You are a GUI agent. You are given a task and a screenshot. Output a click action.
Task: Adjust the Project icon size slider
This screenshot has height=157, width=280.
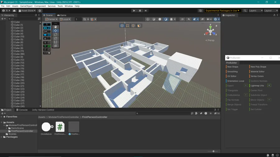(213, 151)
